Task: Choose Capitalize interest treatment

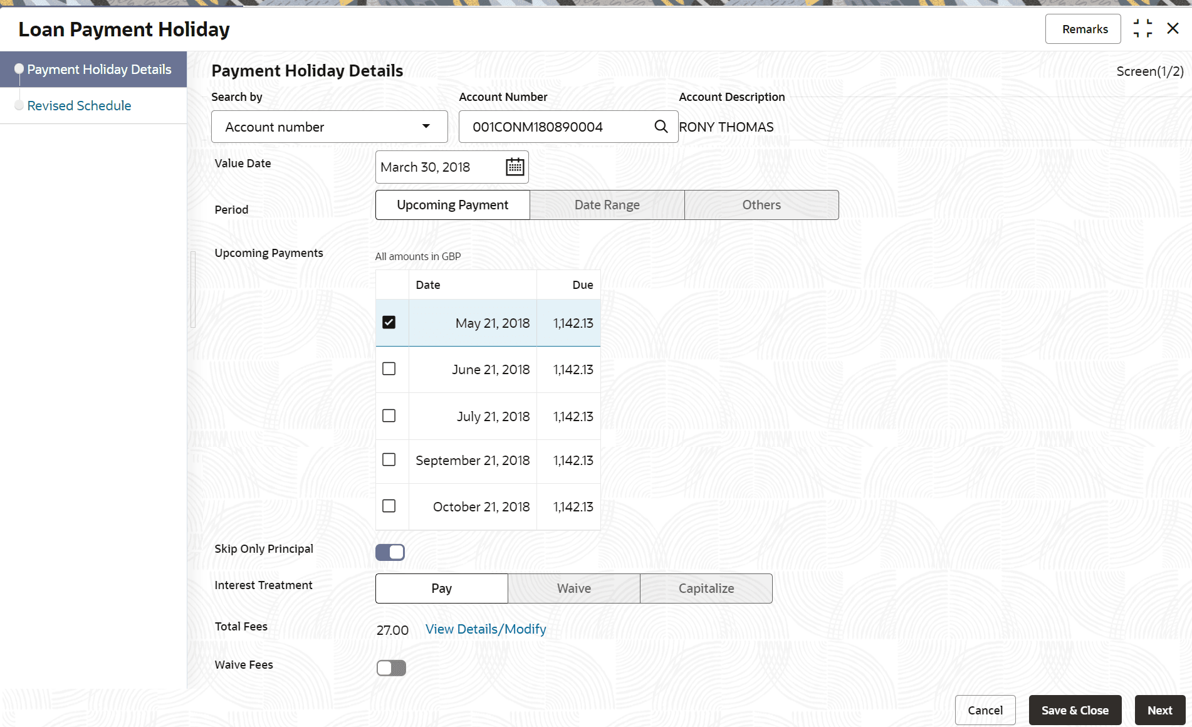Action: point(706,588)
